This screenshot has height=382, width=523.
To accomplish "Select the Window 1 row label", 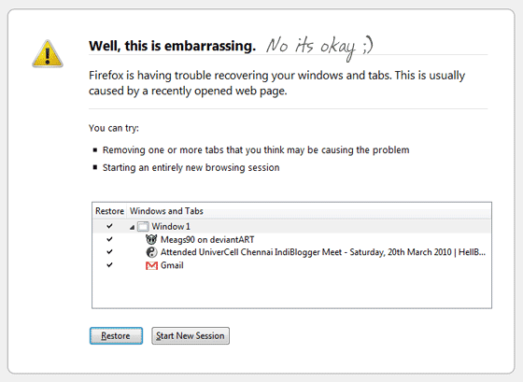I will coord(171,227).
